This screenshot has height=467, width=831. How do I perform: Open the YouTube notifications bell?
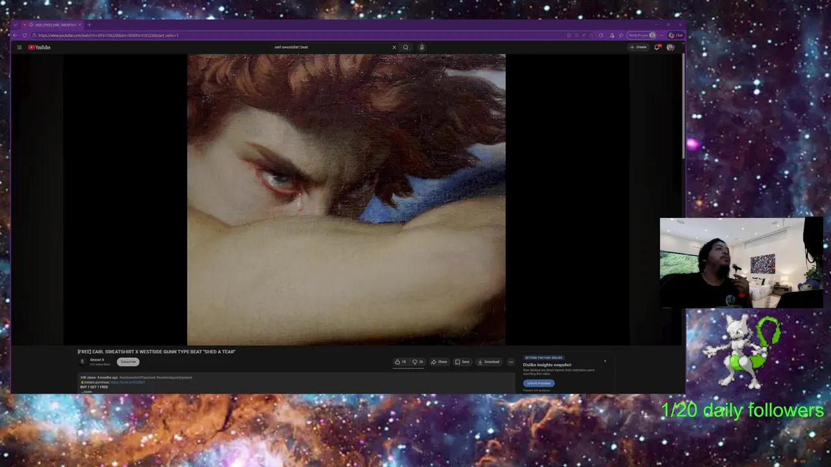tap(657, 47)
